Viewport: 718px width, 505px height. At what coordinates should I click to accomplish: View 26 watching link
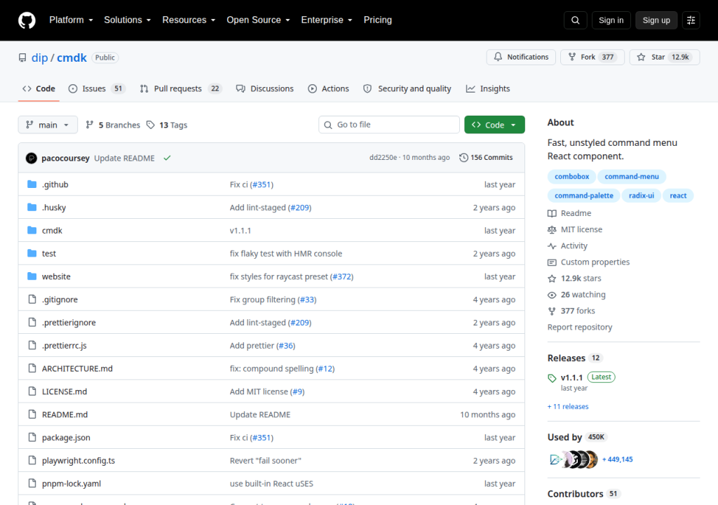coord(576,295)
